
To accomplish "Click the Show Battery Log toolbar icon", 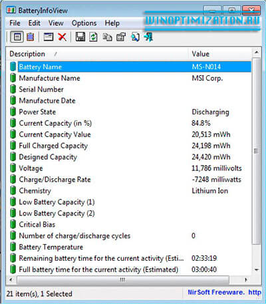I will 31,37.
